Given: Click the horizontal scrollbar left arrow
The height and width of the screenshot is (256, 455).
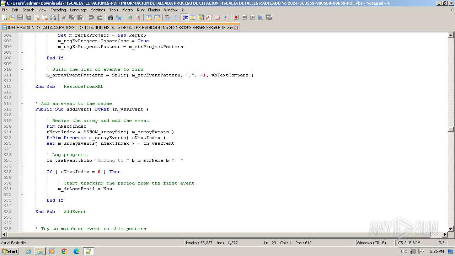Looking at the screenshot, I should click(x=4, y=235).
